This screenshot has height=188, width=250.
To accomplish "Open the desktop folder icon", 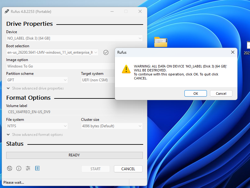I will tap(161, 42).
